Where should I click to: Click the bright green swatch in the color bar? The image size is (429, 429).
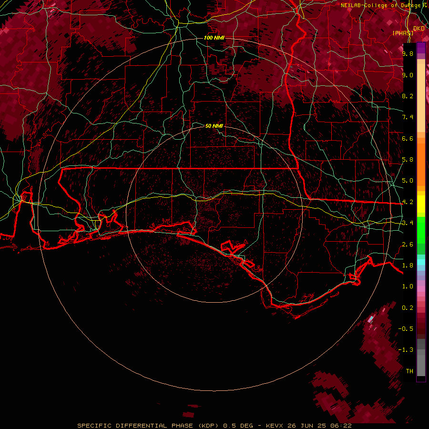coord(421,230)
